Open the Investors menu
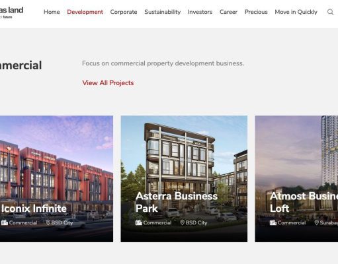338x264 pixels. coord(200,12)
